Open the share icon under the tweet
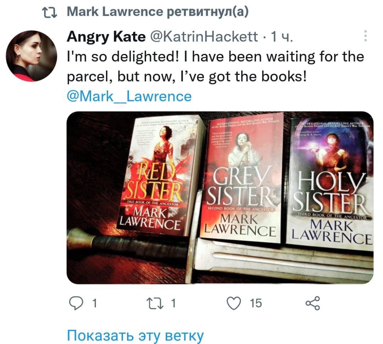The height and width of the screenshot is (344, 383). point(313,303)
